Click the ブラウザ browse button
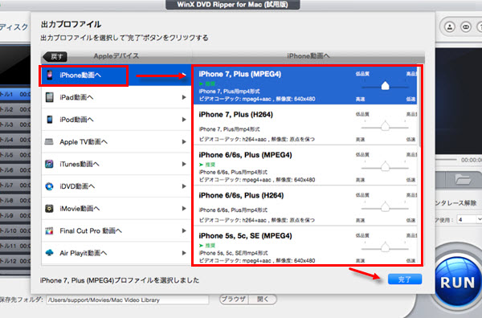 point(234,300)
